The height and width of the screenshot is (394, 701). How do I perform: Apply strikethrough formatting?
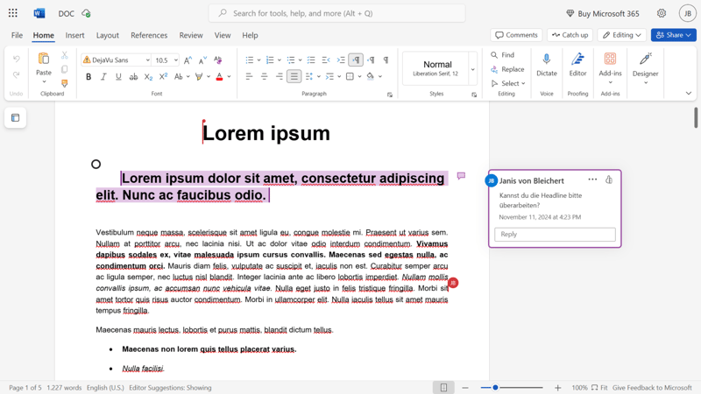click(x=133, y=77)
